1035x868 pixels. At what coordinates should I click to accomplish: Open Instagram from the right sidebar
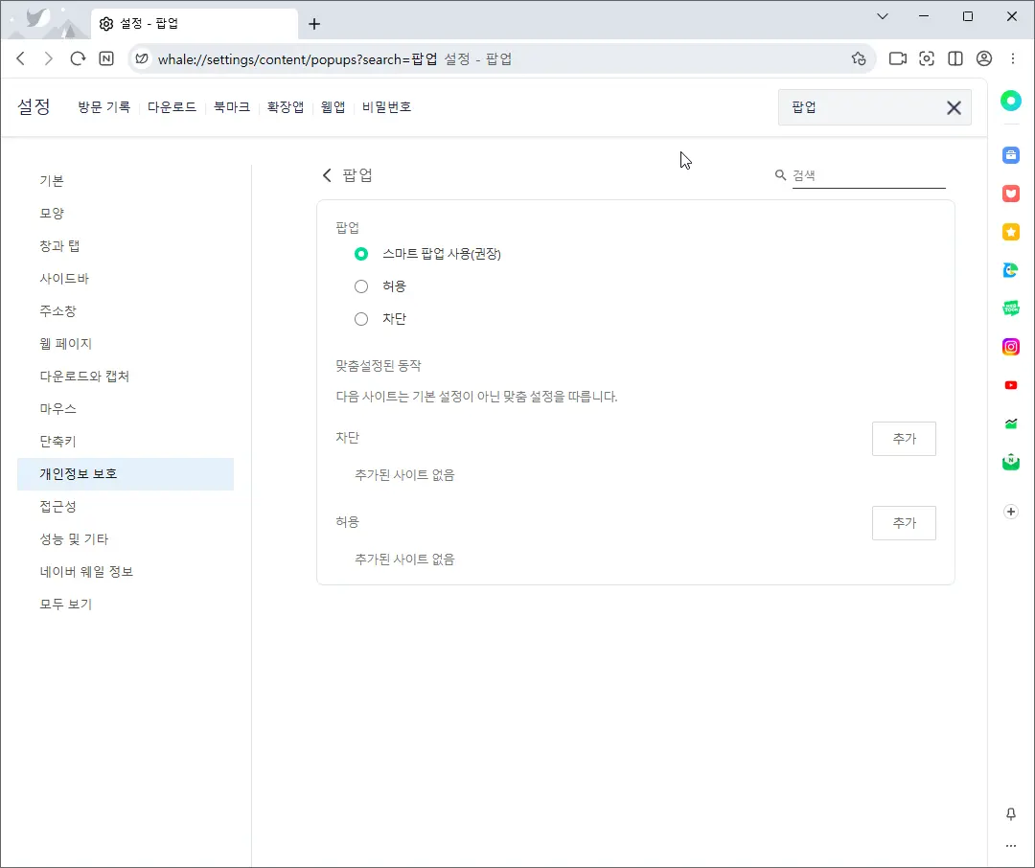point(1011,346)
